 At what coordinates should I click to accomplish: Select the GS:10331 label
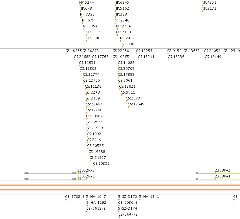point(101,164)
